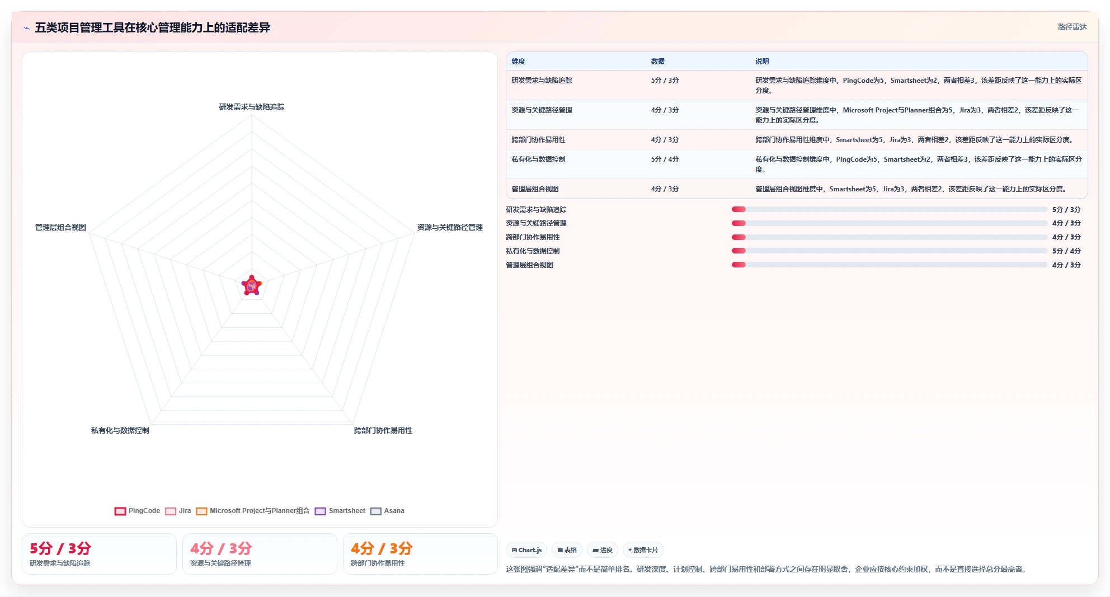Click radar axis label 管理层组合视图
Viewport: 1110px width, 597px height.
click(60, 227)
